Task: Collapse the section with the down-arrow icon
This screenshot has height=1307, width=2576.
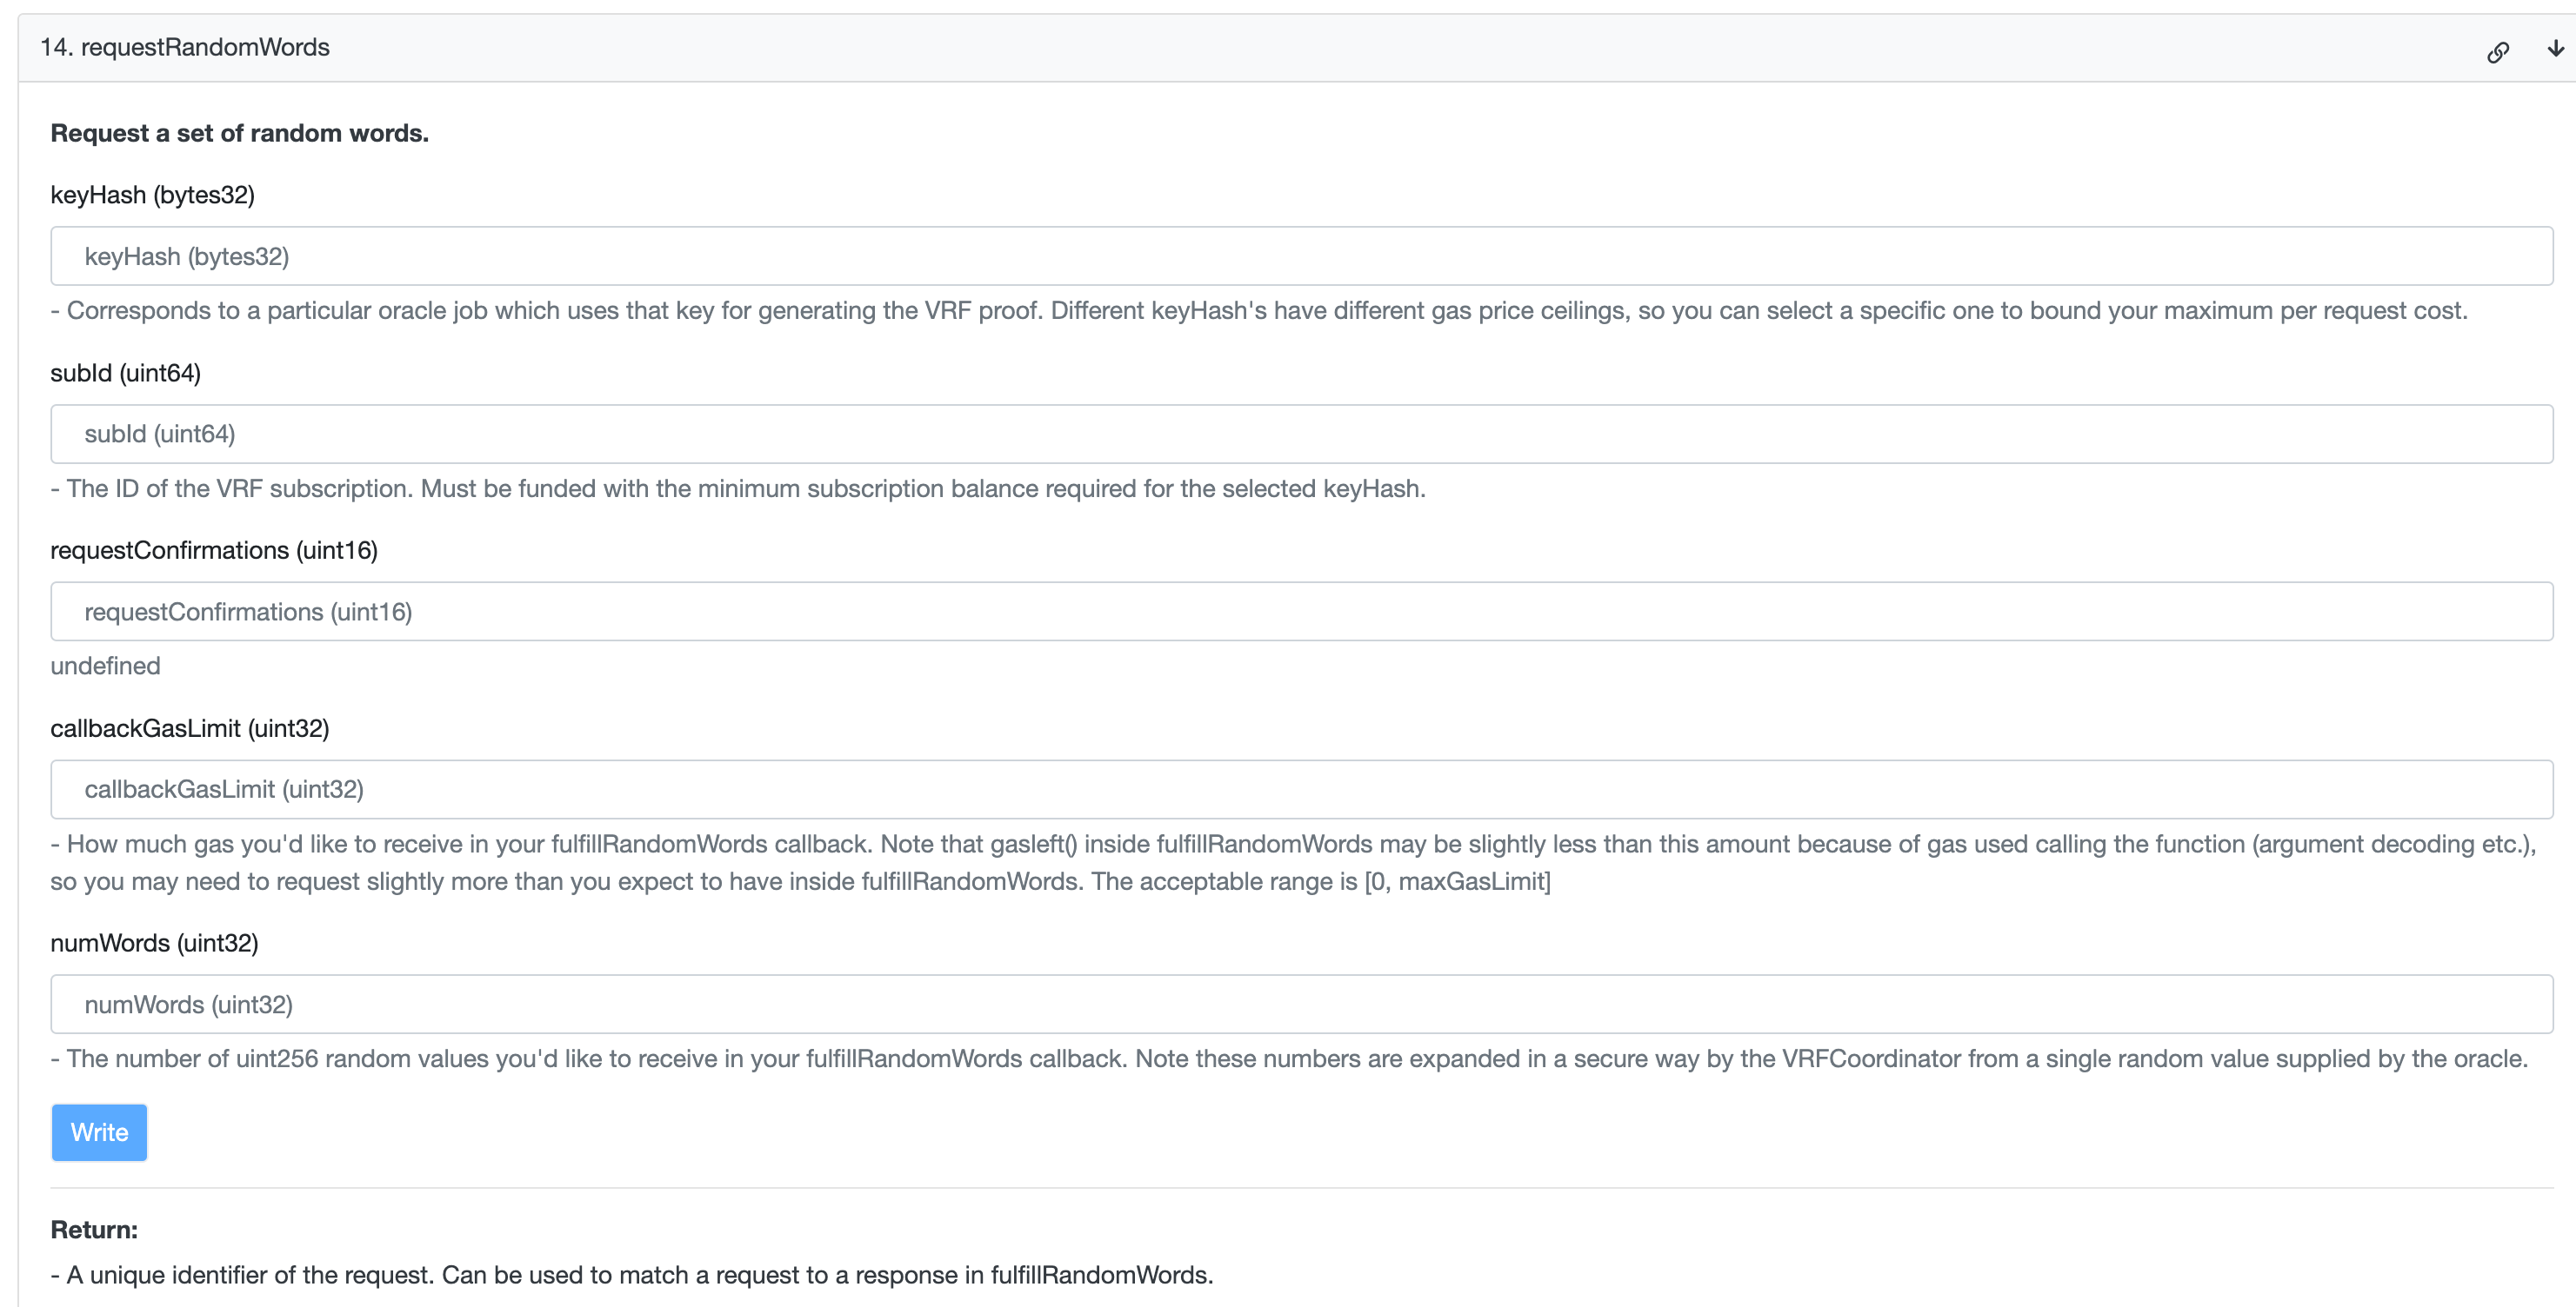Action: click(x=2555, y=48)
